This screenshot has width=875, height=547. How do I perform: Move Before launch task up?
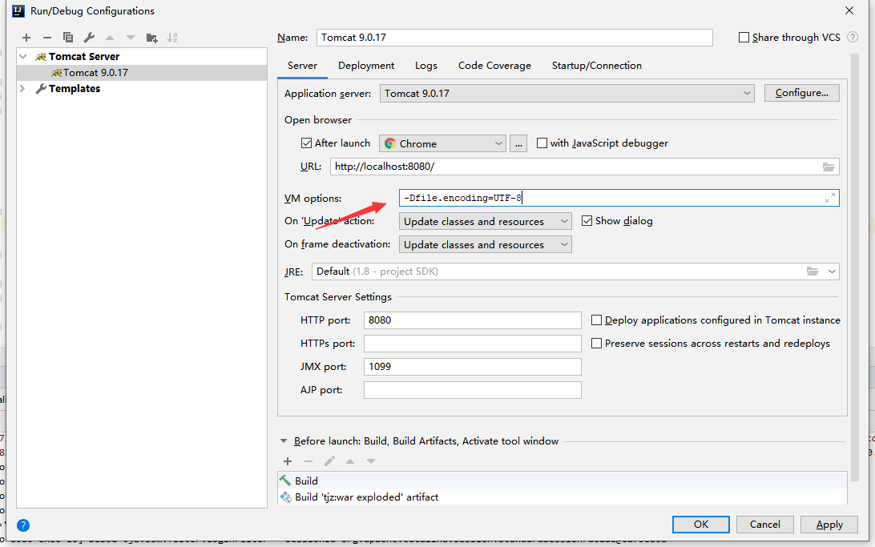350,461
